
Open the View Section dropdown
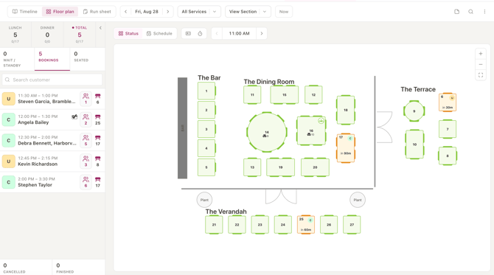pos(248,12)
